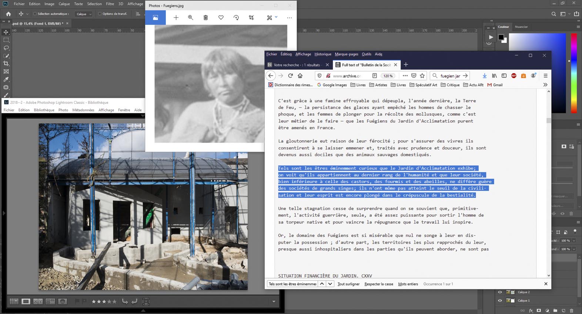
Task: Open Firefox downloads arrow icon
Action: point(485,76)
